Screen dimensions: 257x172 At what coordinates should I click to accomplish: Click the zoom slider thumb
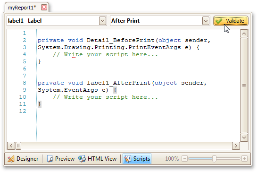pos(214,159)
